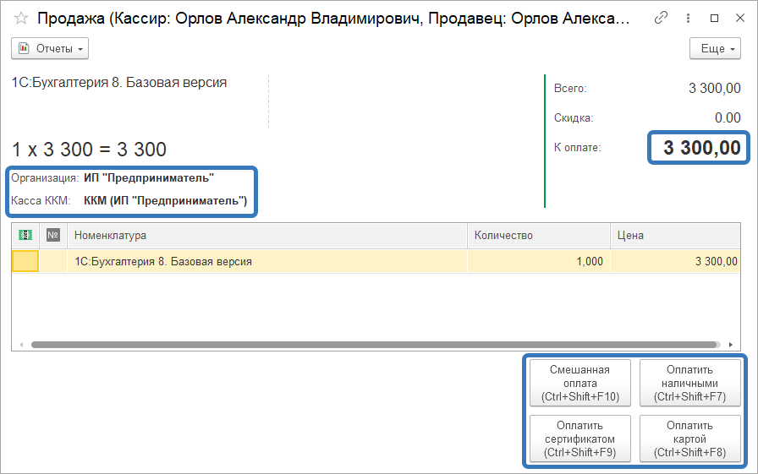758x474 pixels.
Task: Click the Всего amount 3 300,00
Action: click(x=715, y=89)
